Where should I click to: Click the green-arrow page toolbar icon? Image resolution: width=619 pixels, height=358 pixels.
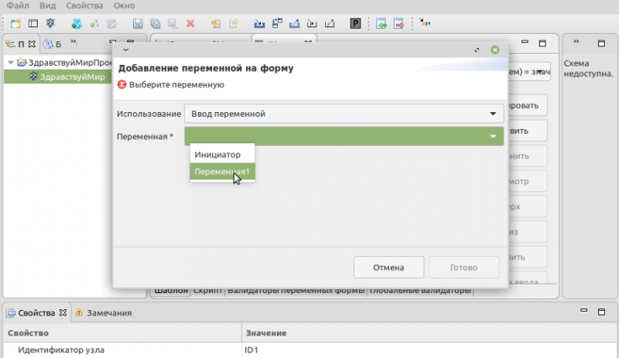tap(381, 24)
